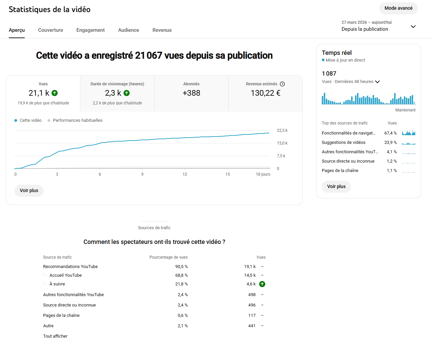The width and height of the screenshot is (433, 351).
Task: Click the sparkline for Fonctionnalités de navigation
Action: tap(409, 133)
